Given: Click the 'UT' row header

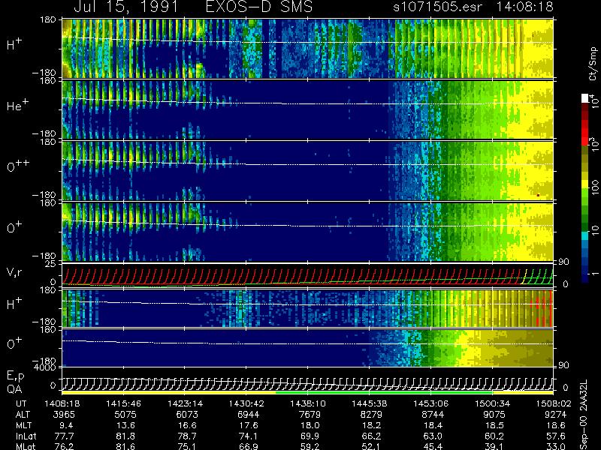Looking at the screenshot, I should [22, 403].
